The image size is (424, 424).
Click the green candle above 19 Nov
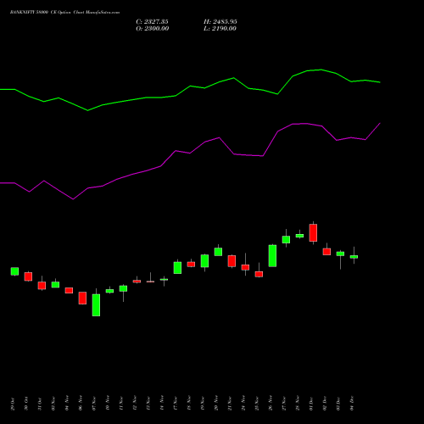pos(204,261)
